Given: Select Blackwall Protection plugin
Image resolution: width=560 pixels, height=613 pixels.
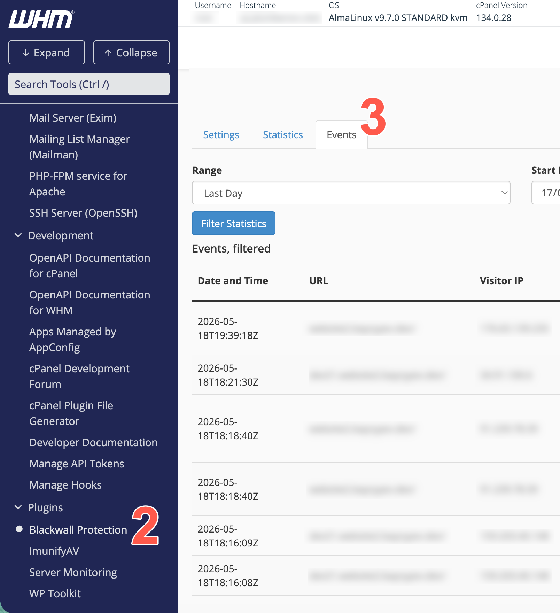Looking at the screenshot, I should pos(78,530).
